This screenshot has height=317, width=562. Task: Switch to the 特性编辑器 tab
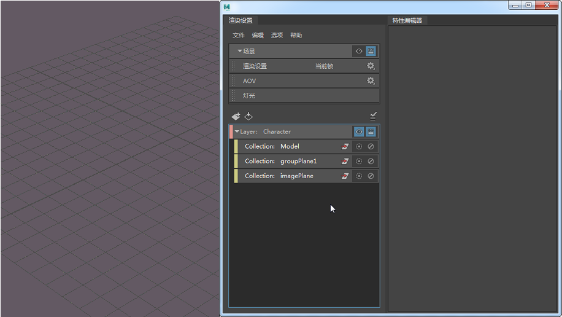(407, 20)
